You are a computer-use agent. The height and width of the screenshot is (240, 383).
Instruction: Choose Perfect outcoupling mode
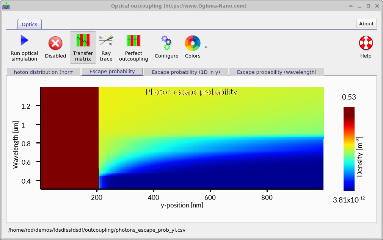pos(133,48)
